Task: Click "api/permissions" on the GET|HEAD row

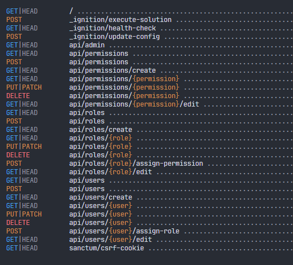Action: (x=98, y=54)
